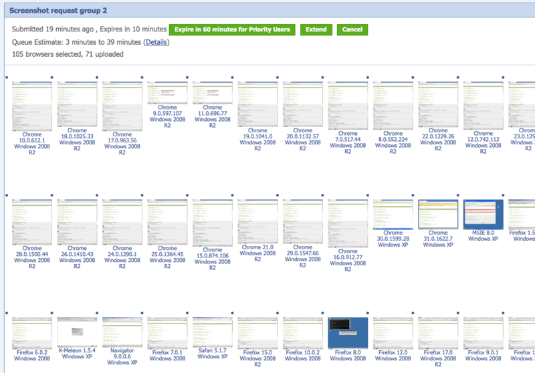Open Chrome 30.0.1599.28 Windows XP thumbnail
Viewport: 535px width, 373px height.
(x=393, y=215)
